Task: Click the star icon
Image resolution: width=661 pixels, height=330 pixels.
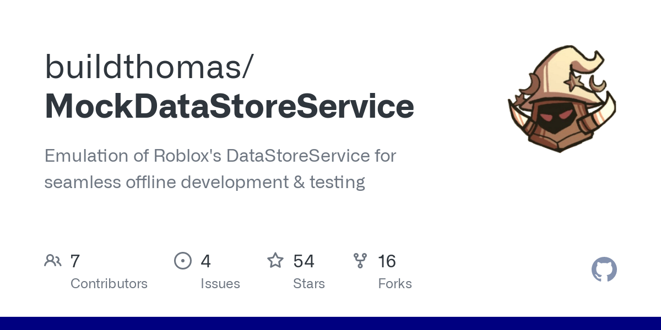Action: point(275,261)
